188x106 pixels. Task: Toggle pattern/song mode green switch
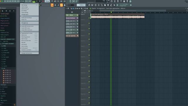click(x=34, y=1)
